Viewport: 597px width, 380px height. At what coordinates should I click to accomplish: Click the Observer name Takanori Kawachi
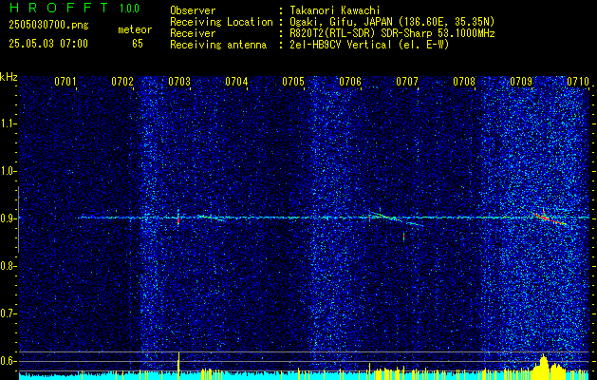click(x=335, y=10)
